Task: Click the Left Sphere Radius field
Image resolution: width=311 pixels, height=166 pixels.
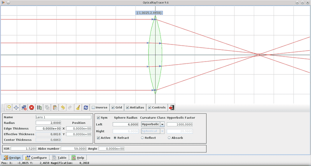Action: coord(126,124)
